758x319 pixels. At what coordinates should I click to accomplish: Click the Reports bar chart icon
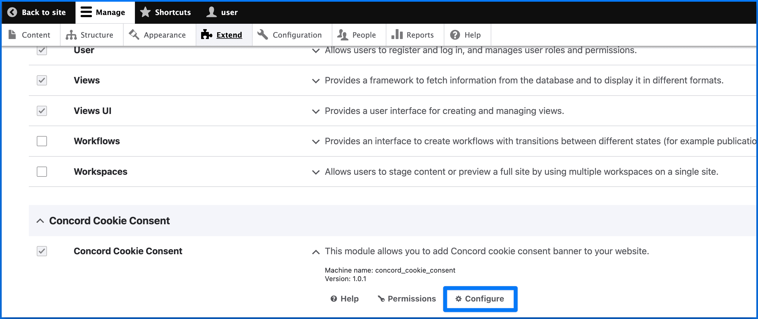tap(397, 35)
